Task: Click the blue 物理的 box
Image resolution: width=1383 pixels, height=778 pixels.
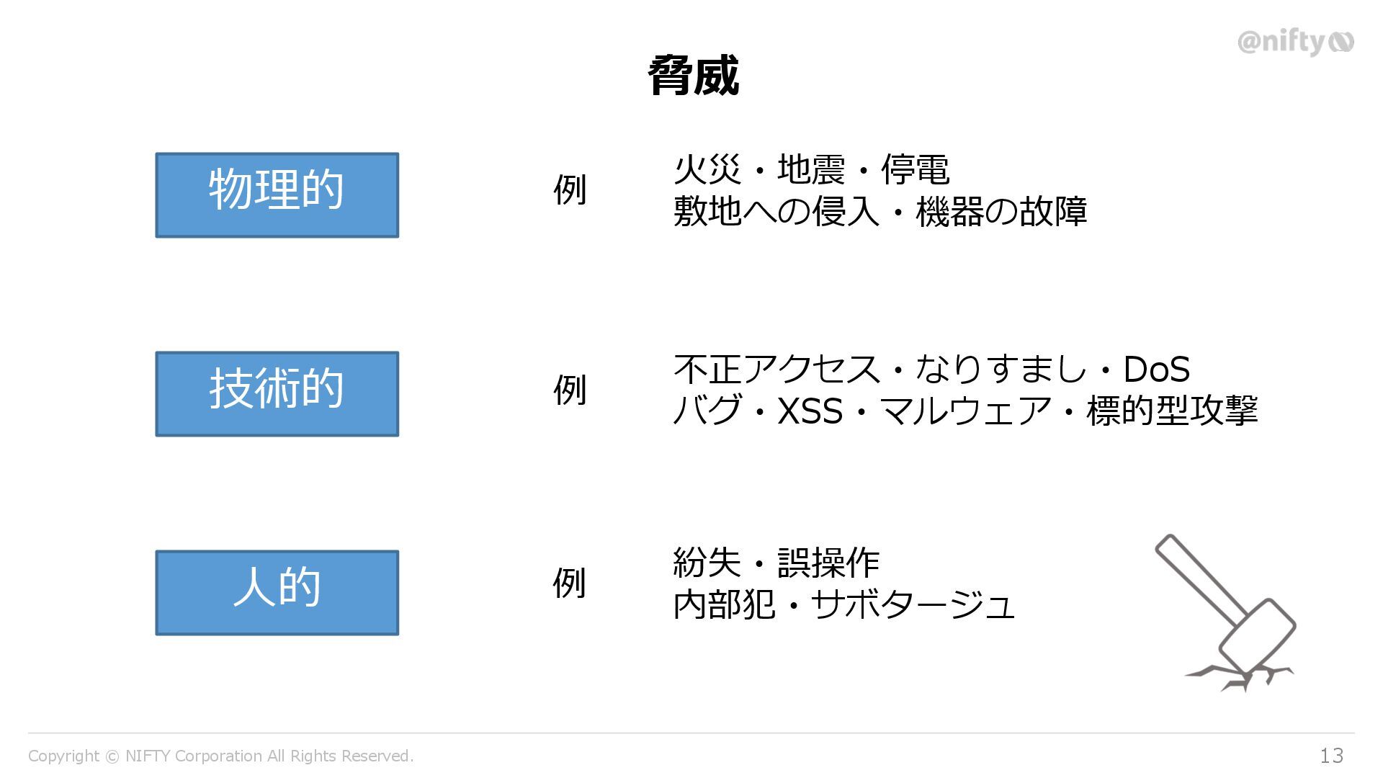Action: [277, 195]
